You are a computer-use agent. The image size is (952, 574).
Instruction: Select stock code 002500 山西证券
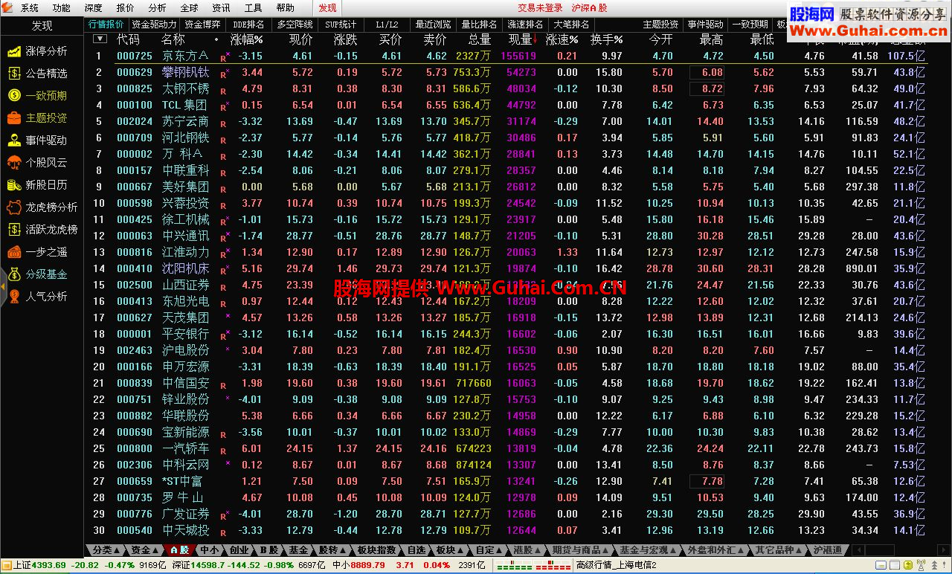[x=135, y=286]
